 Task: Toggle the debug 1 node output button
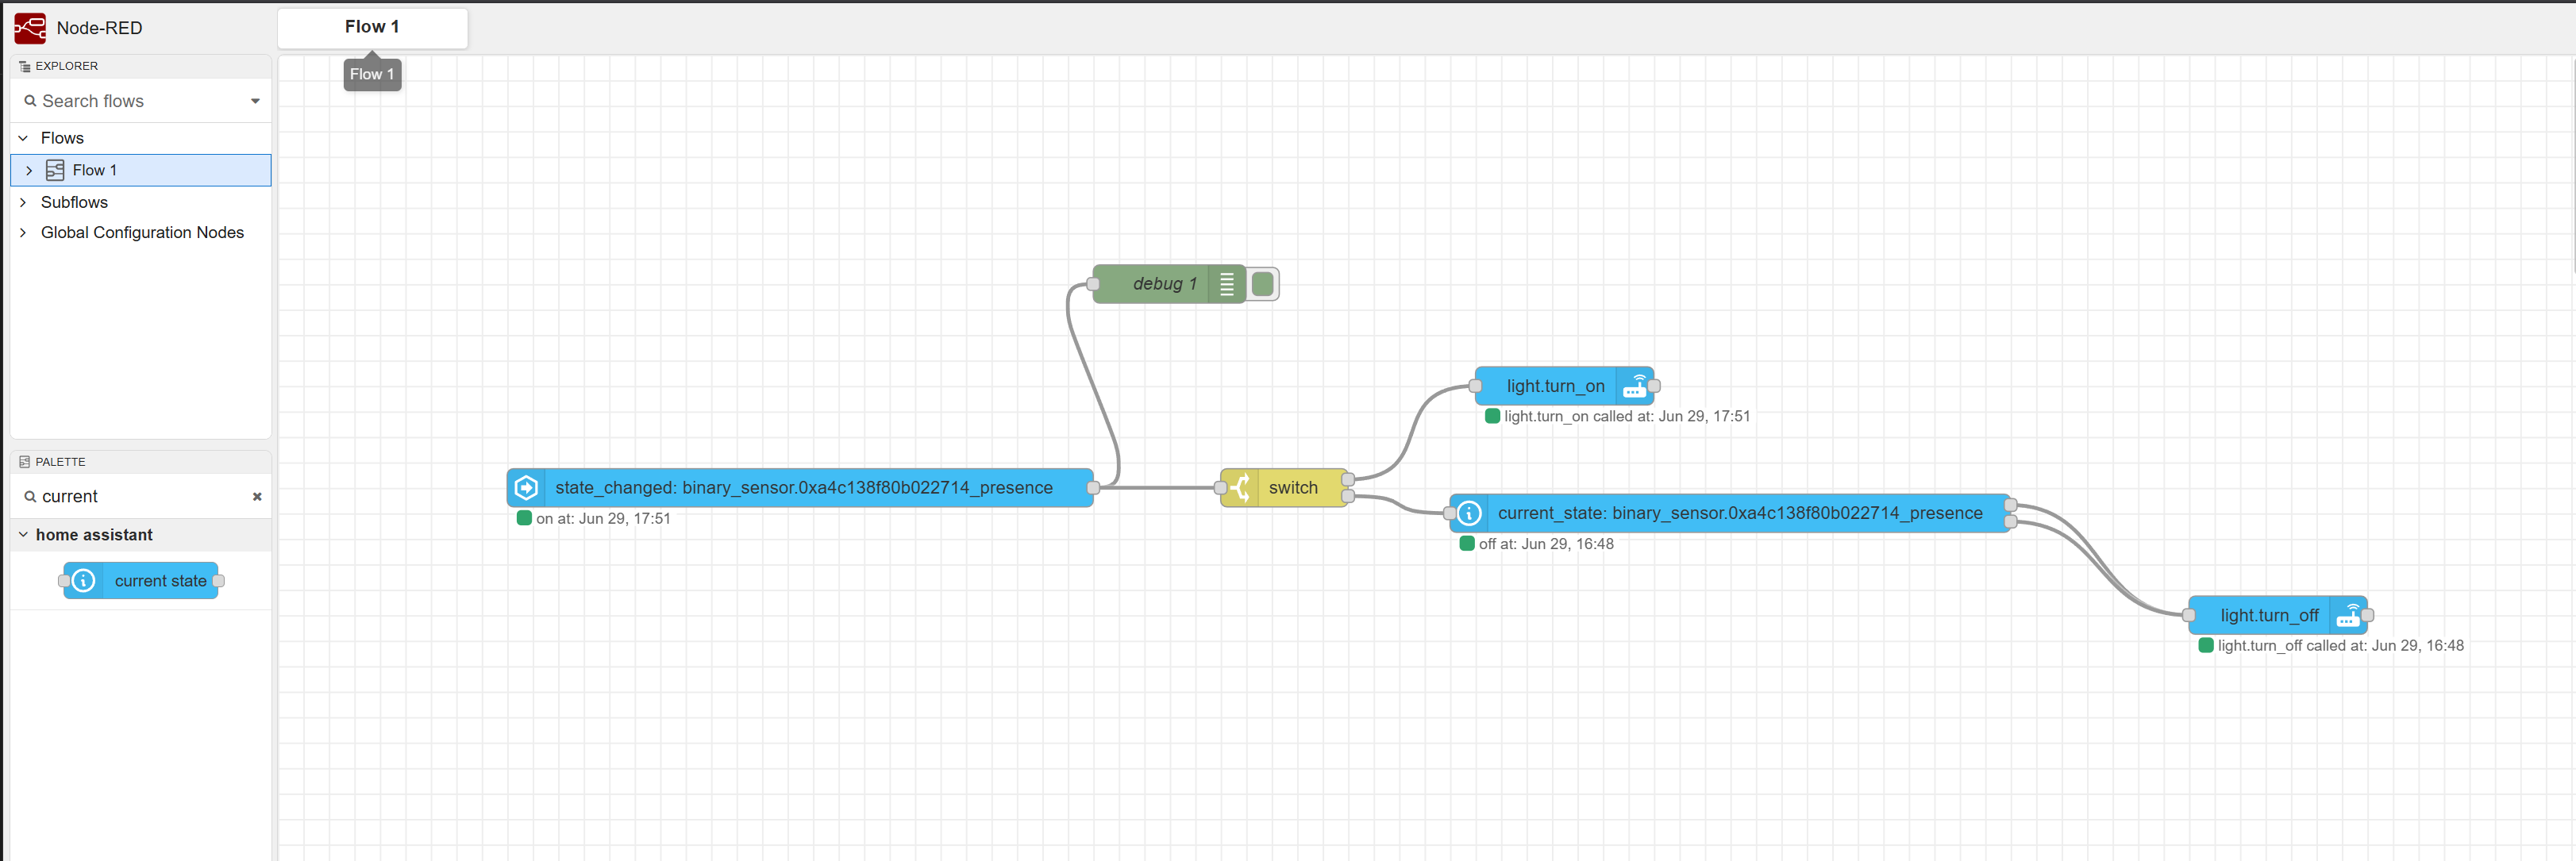click(1263, 284)
